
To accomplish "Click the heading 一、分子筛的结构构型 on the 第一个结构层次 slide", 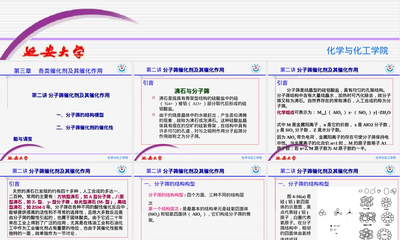I will point(169,184).
